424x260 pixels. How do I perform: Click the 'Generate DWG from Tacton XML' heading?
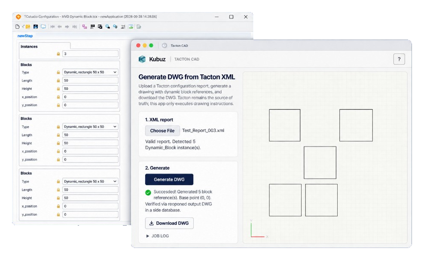click(x=186, y=77)
